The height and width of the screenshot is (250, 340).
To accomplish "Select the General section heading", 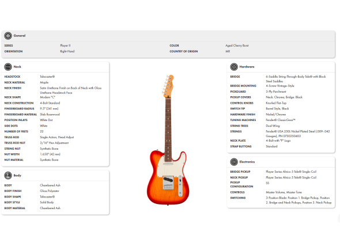I will click(x=20, y=36).
